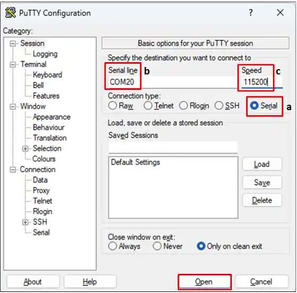Collapse the Connection category node
Viewport: 297px width, 293px height.
coord(13,170)
